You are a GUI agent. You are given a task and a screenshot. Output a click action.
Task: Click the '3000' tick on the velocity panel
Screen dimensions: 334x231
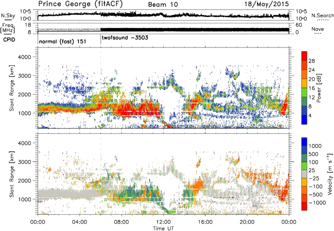(x=25, y=162)
